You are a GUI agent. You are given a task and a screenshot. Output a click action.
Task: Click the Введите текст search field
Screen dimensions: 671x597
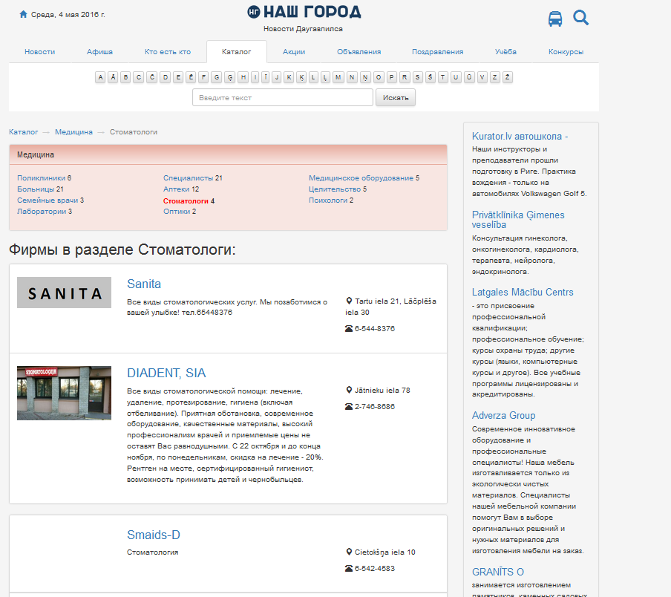tap(282, 98)
